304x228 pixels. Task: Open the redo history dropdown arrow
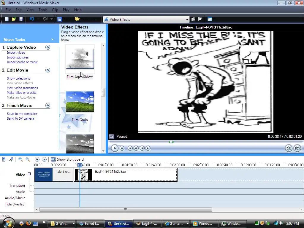[51, 19]
